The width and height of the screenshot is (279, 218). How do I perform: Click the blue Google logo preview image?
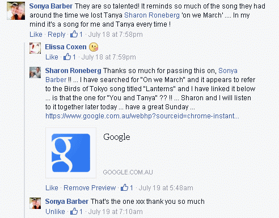click(x=71, y=153)
